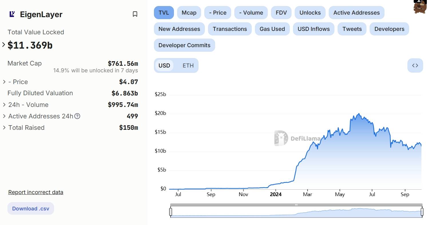
Task: Click the 2024 label on the x-axis
Action: [x=276, y=194]
